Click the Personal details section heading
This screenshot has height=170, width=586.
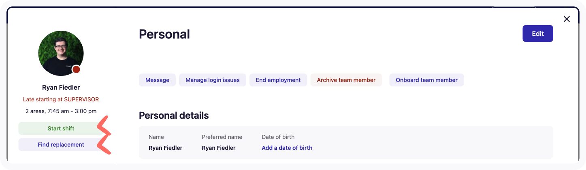point(173,115)
